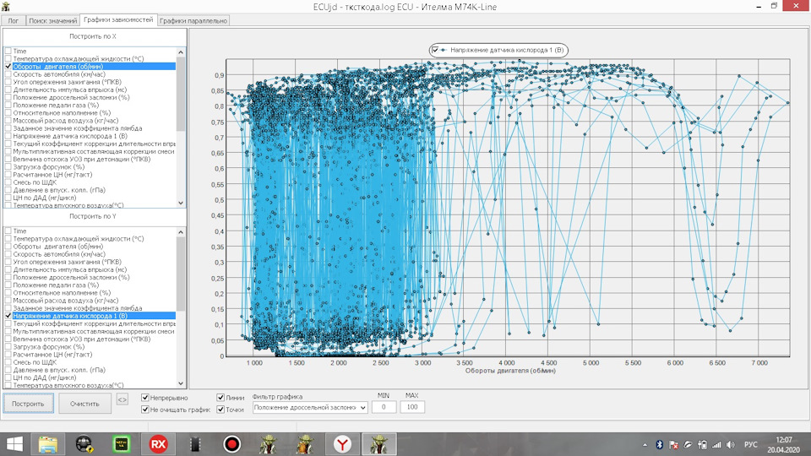Image resolution: width=811 pixels, height=456 pixels.
Task: Open the red RX app in taskbar
Action: [157, 442]
